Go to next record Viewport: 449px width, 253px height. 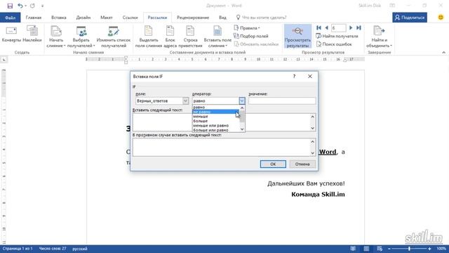click(351, 28)
